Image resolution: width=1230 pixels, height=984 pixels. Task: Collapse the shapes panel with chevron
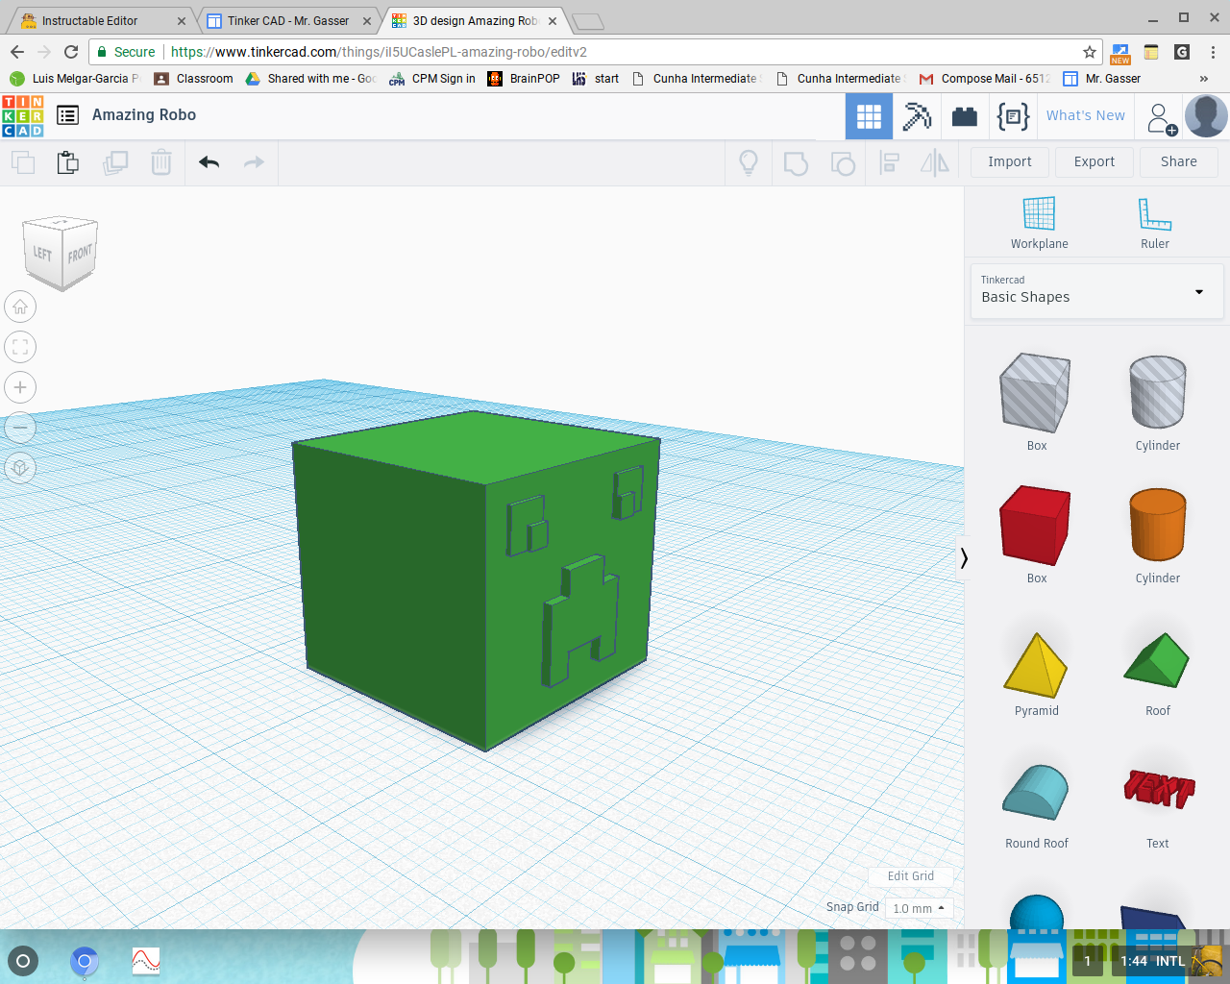coord(964,558)
